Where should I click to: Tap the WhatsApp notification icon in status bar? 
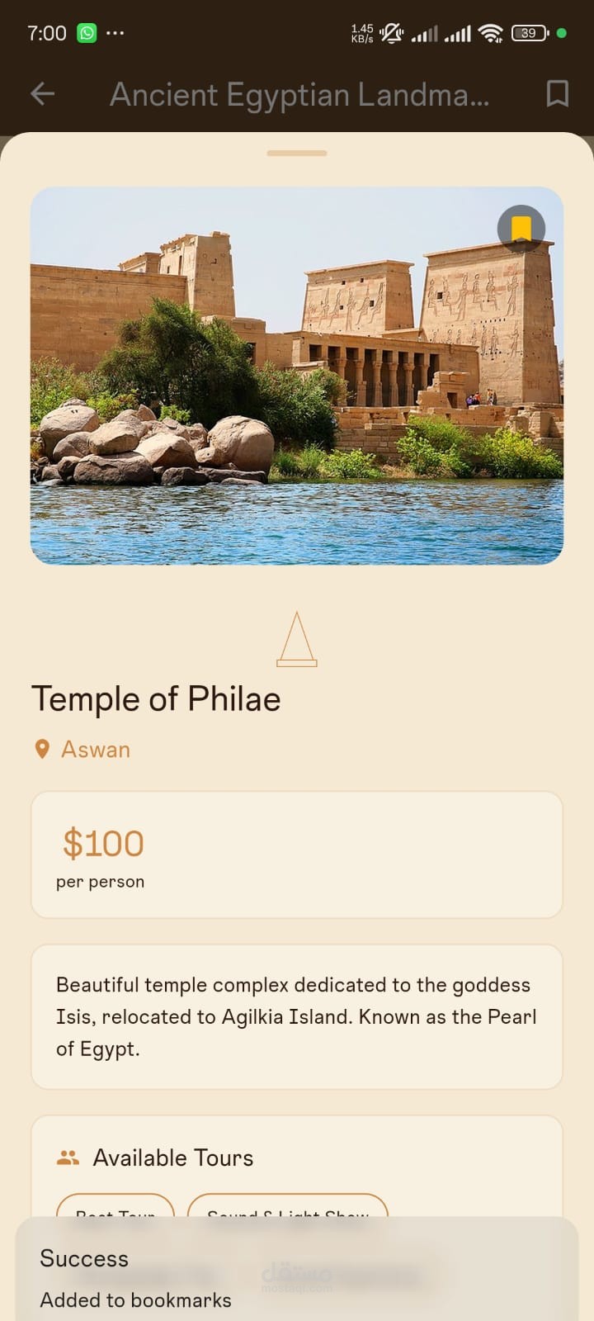(x=87, y=33)
